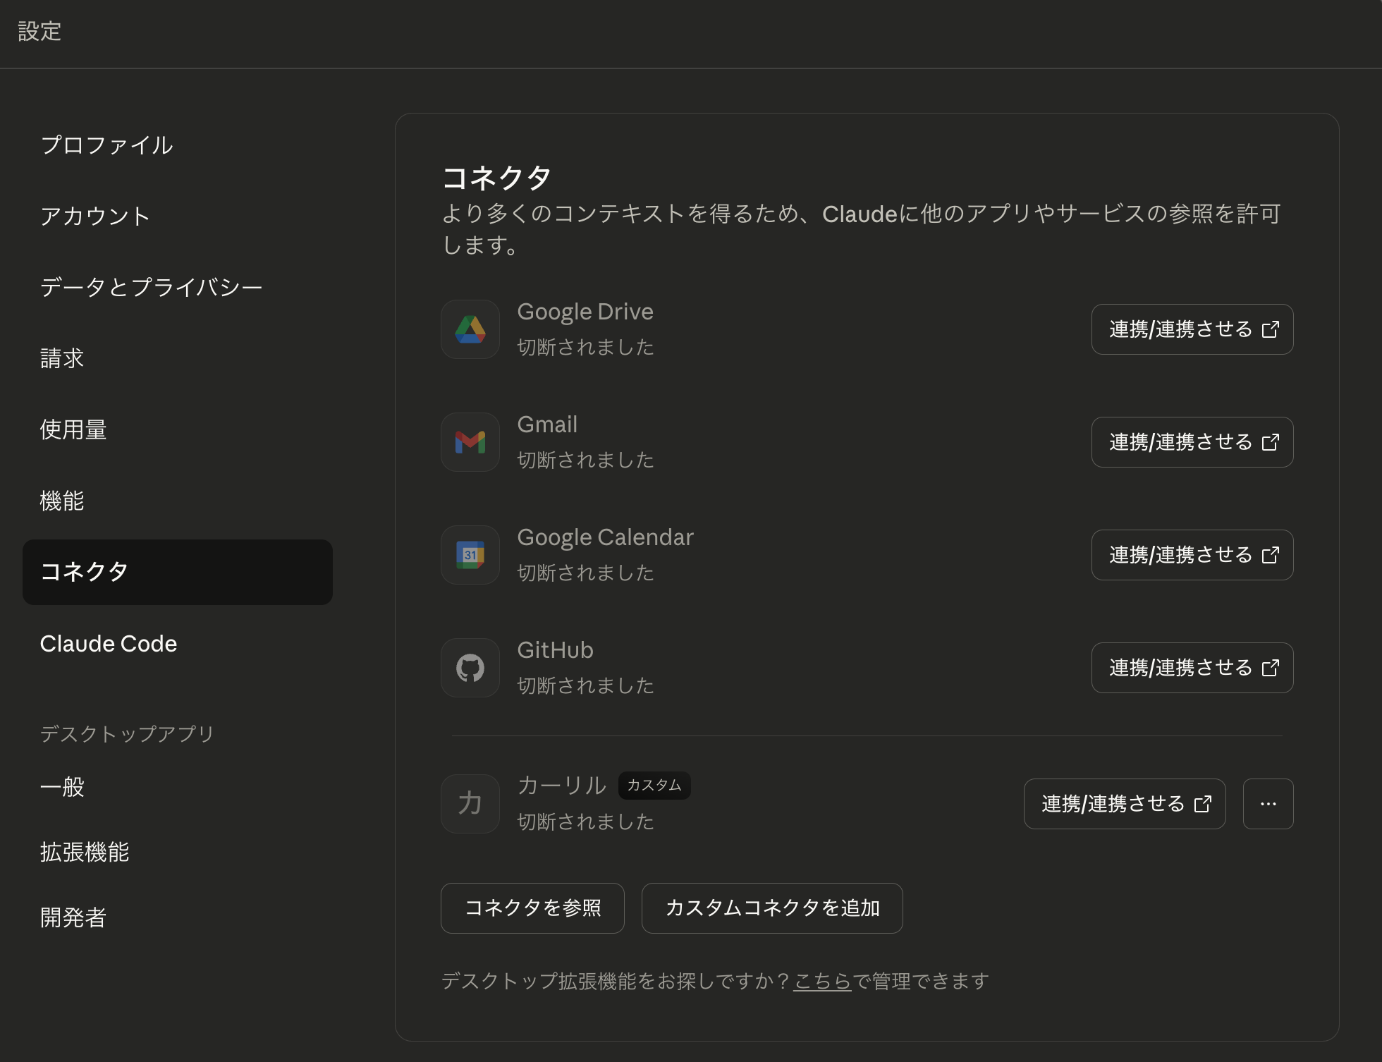Screen dimensions: 1382x1062
Task: Click the カスタムコネクタを追加 button
Action: click(771, 908)
